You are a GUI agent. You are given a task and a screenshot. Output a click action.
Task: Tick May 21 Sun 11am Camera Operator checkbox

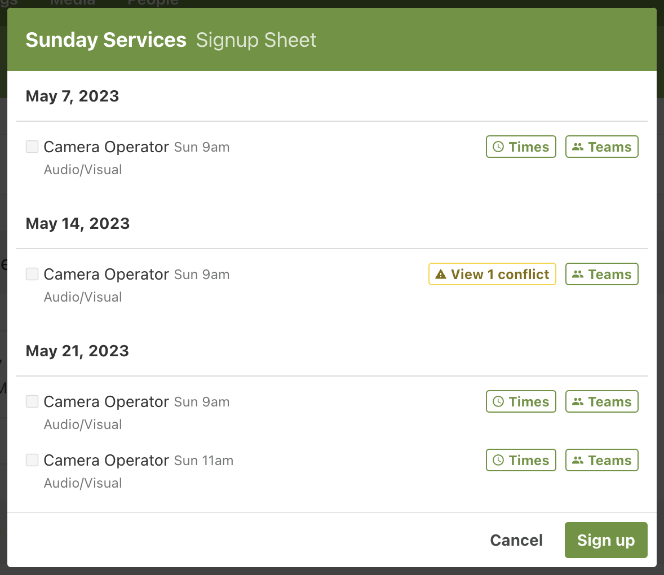coord(32,460)
